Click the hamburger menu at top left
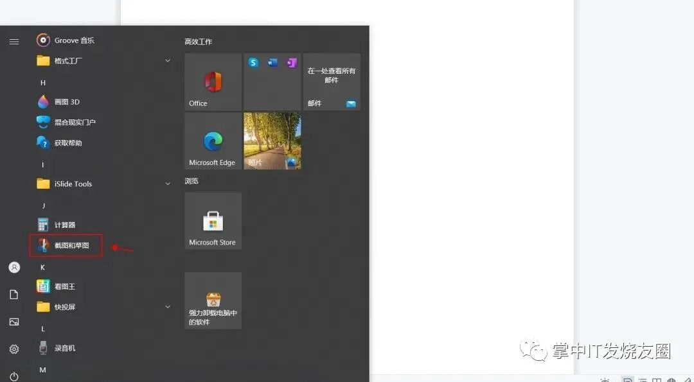This screenshot has height=382, width=694. pyautogui.click(x=13, y=40)
